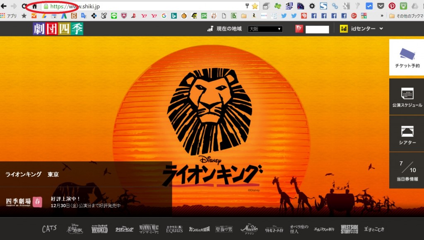Open the blue S extension icon

[x=323, y=6]
